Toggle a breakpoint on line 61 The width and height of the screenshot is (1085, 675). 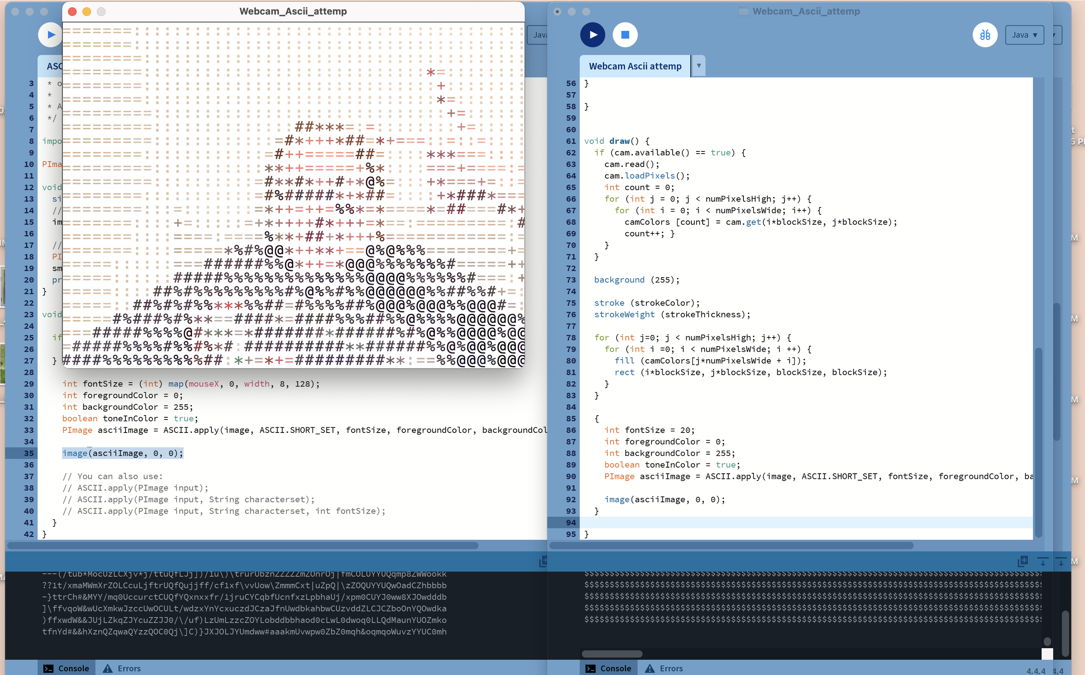[x=570, y=141]
